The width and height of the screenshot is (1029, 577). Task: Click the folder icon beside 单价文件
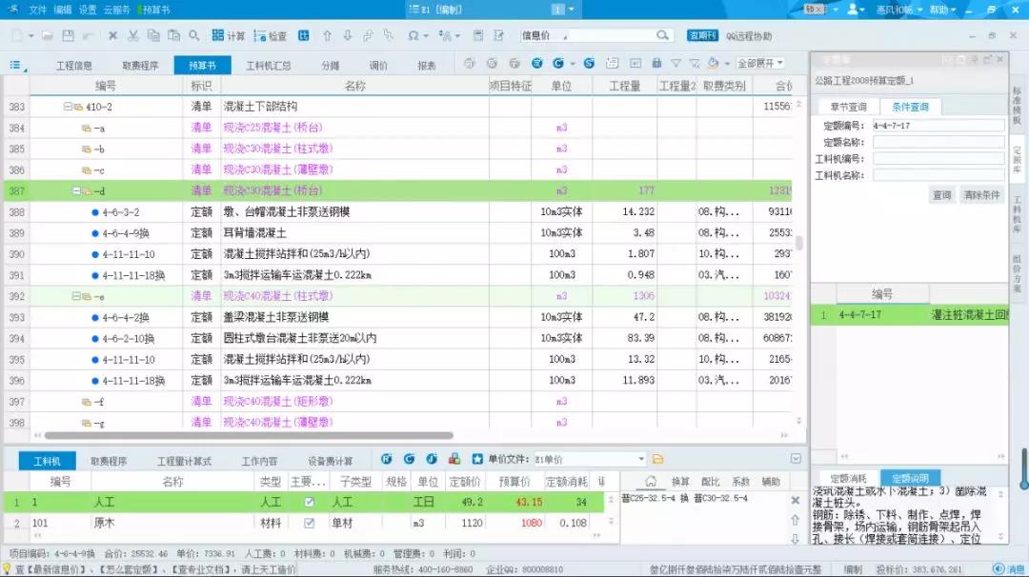click(657, 460)
